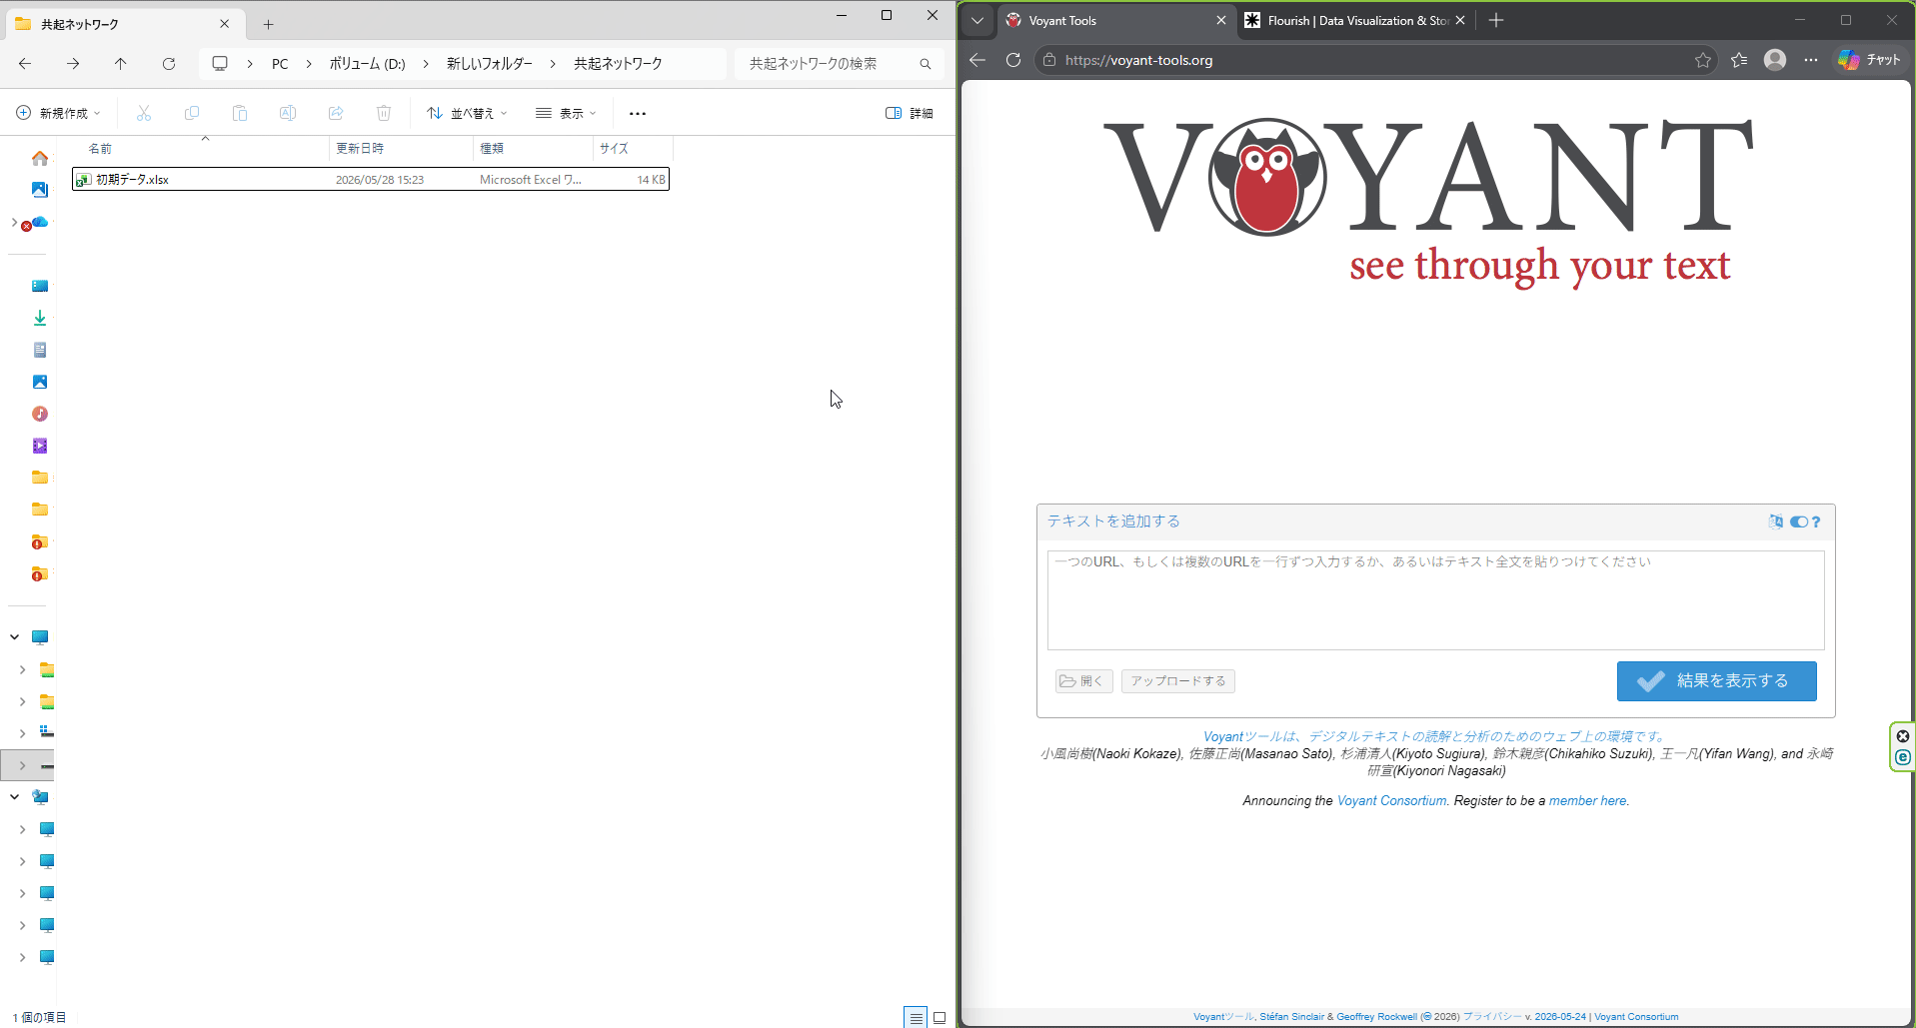Image resolution: width=1916 pixels, height=1028 pixels.
Task: Click the Voyant language translation icon
Action: tap(1775, 521)
